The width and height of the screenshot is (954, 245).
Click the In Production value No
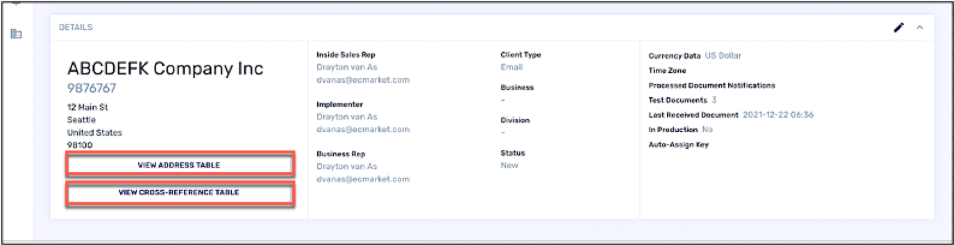coord(707,130)
